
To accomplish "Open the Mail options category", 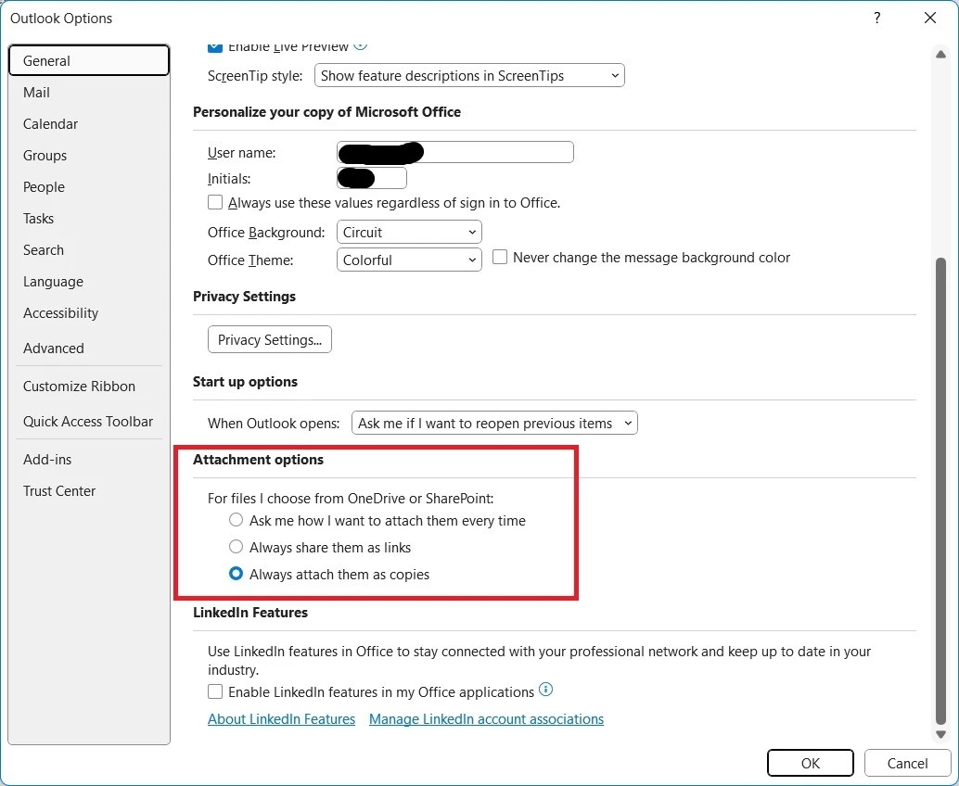I will coord(89,93).
